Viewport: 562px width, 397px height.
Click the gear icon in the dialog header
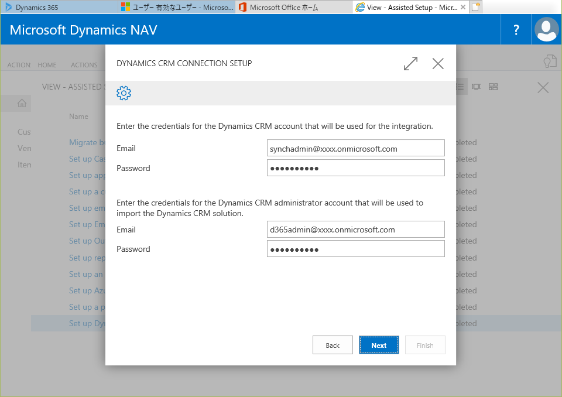pos(124,93)
